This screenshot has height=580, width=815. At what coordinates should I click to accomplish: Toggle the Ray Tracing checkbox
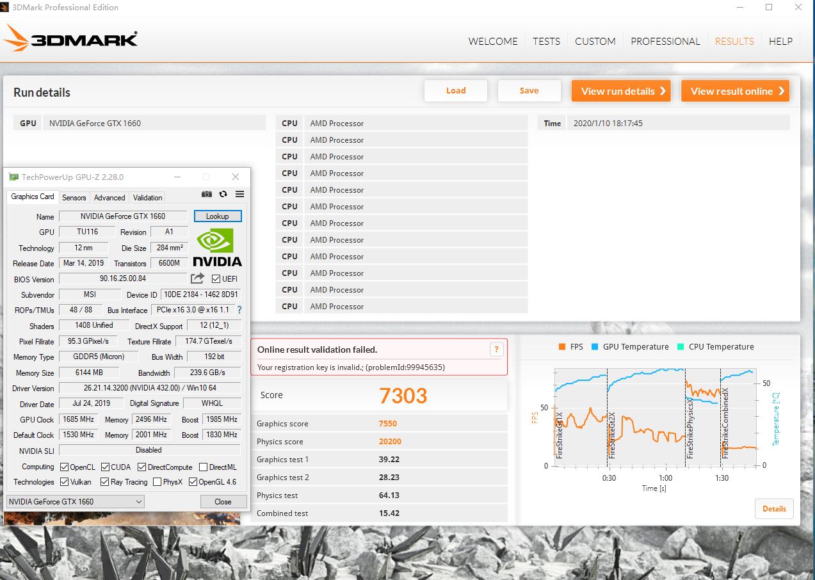(104, 481)
